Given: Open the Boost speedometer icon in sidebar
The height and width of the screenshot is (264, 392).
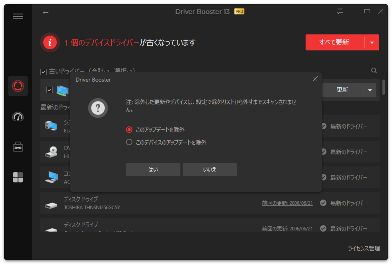Looking at the screenshot, I should 18,116.
